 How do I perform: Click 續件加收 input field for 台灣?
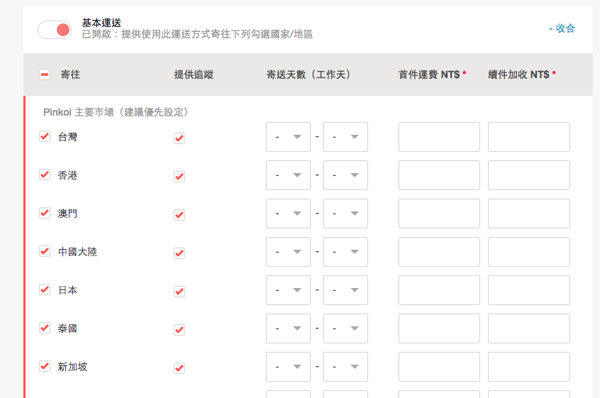tap(529, 137)
